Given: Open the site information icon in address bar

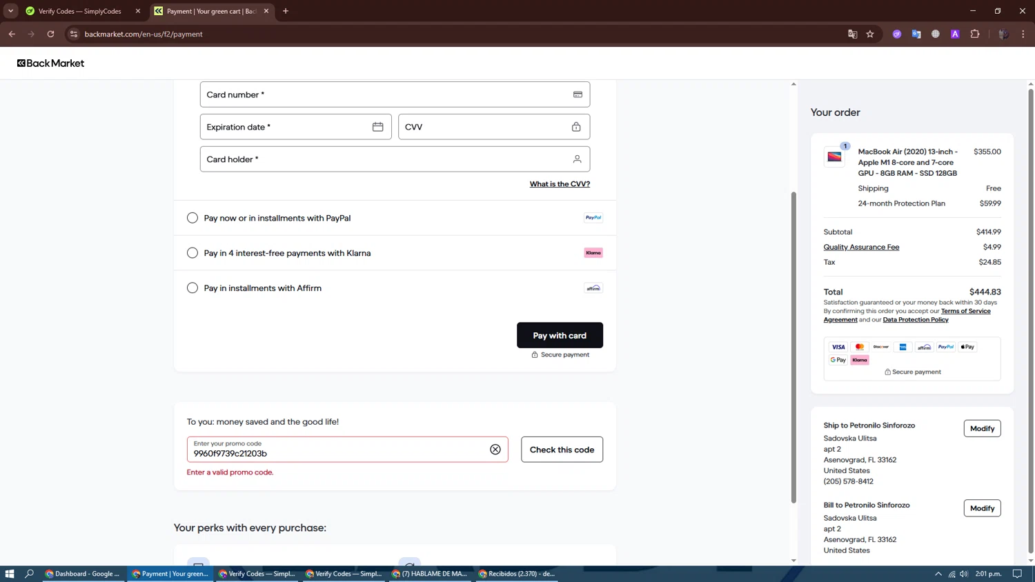Looking at the screenshot, I should (74, 34).
